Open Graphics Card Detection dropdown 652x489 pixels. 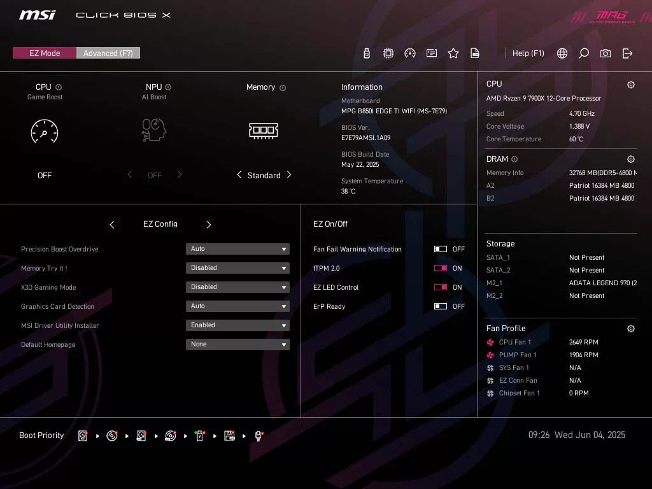tap(237, 306)
